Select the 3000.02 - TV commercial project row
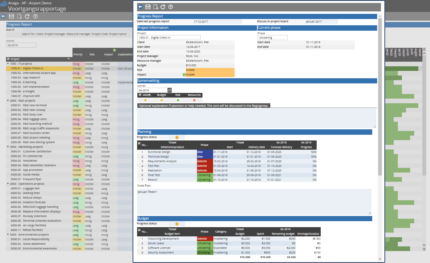 (26, 156)
